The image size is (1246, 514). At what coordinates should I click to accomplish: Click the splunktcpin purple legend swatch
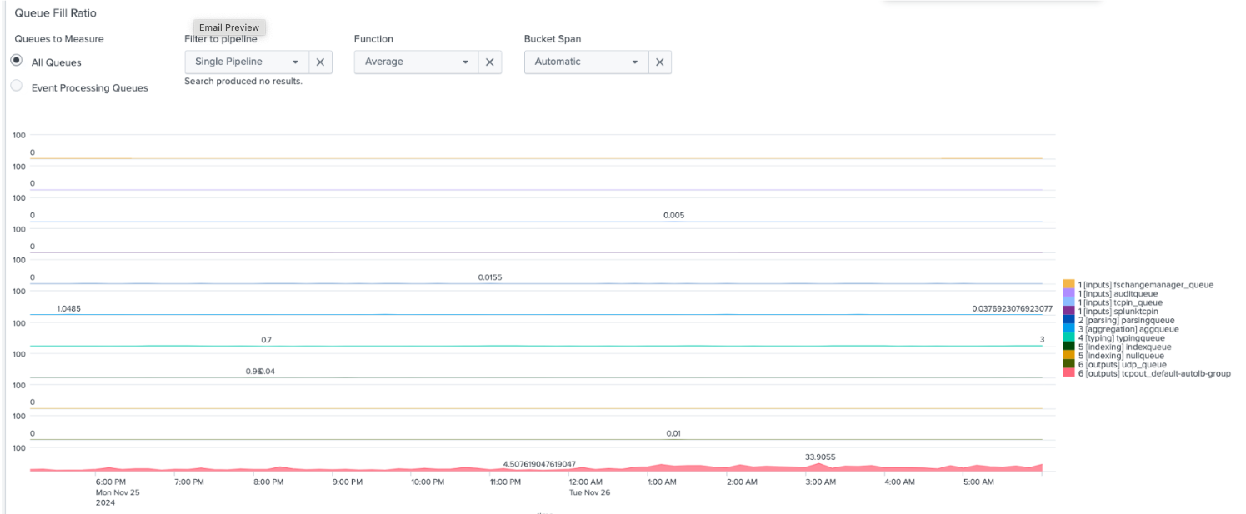[x=1069, y=311]
